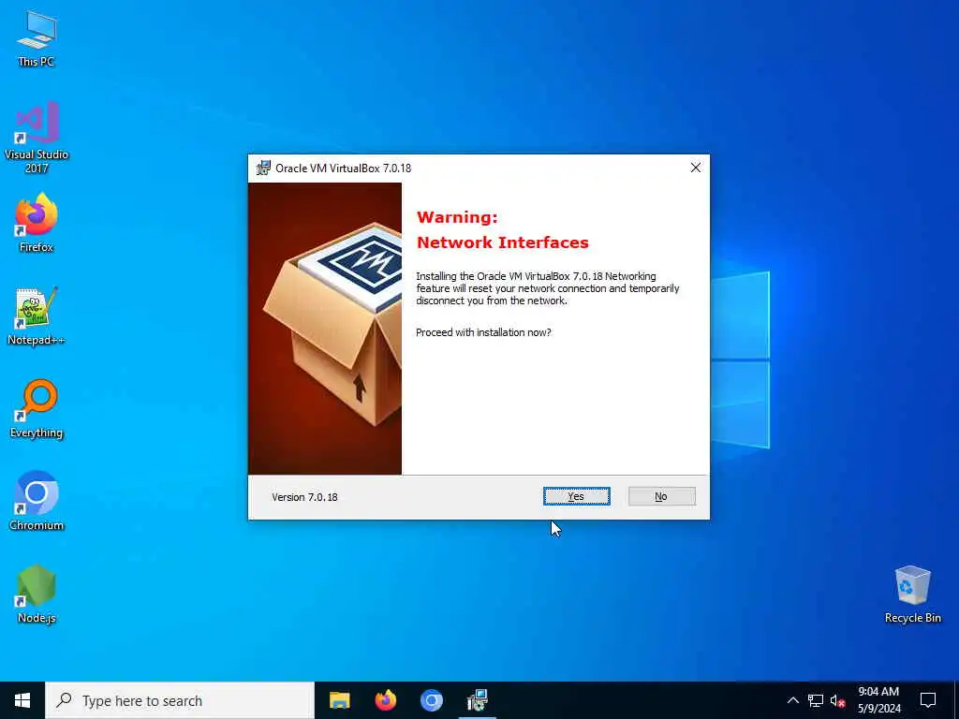The width and height of the screenshot is (959, 719).
Task: Confirm installation with the Yes button
Action: pyautogui.click(x=576, y=496)
